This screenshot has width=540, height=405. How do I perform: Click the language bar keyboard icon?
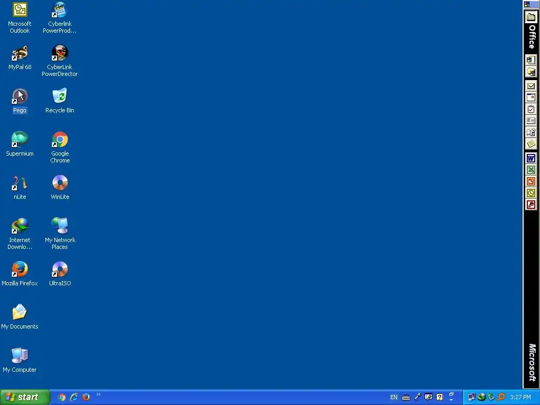pyautogui.click(x=406, y=398)
